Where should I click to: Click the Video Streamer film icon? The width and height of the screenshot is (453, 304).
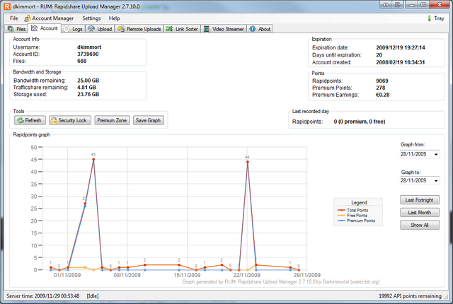tap(207, 29)
